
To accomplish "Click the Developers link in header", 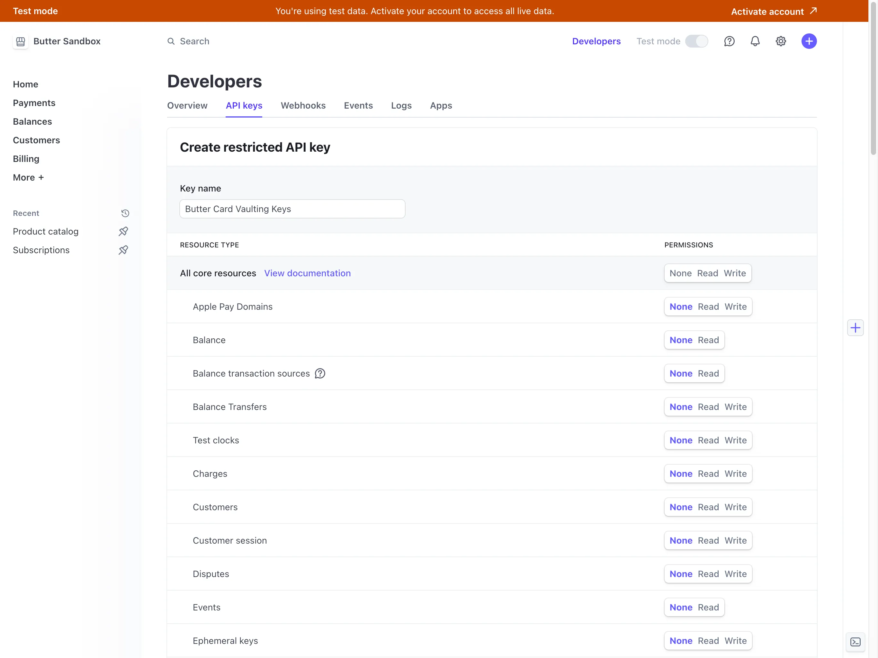I will tap(596, 41).
